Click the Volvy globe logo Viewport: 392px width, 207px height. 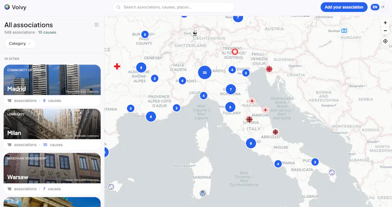pos(7,7)
